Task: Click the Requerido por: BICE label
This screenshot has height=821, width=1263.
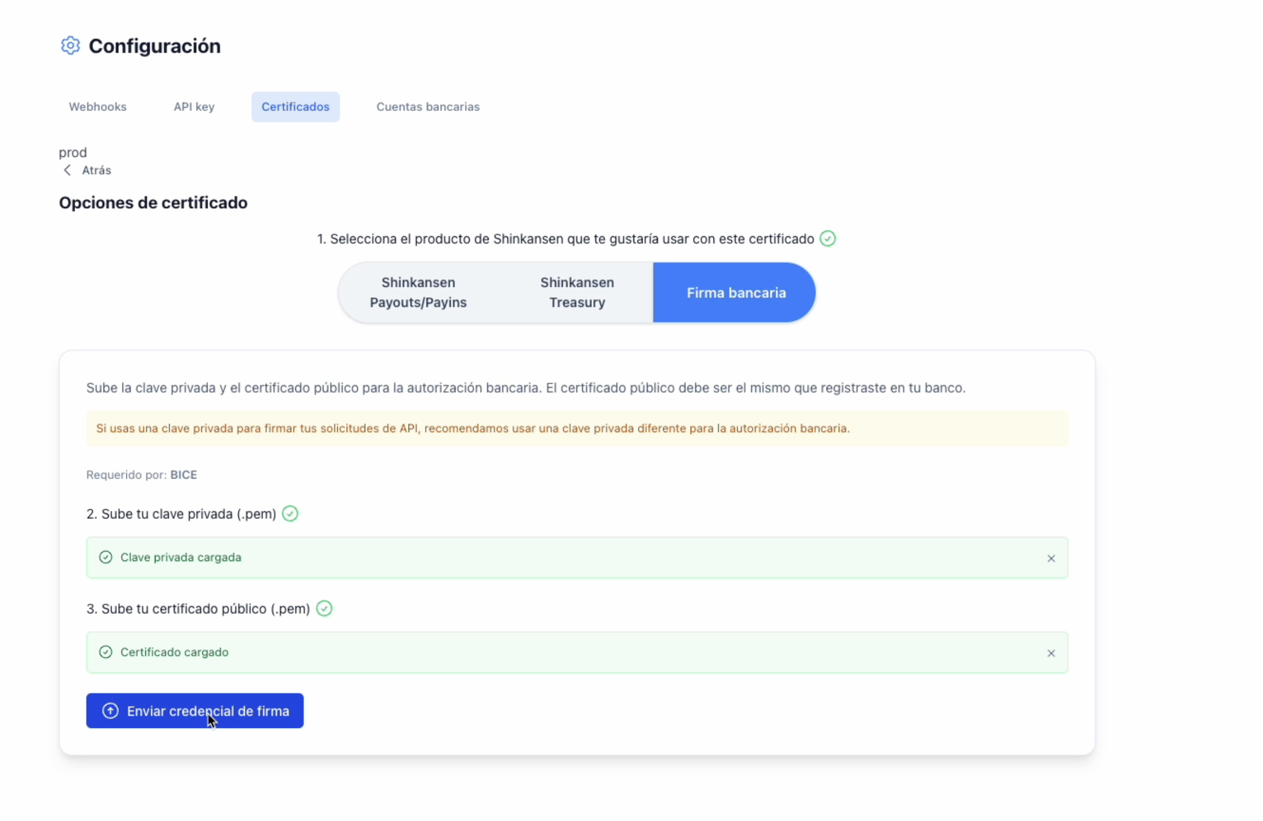Action: click(142, 474)
